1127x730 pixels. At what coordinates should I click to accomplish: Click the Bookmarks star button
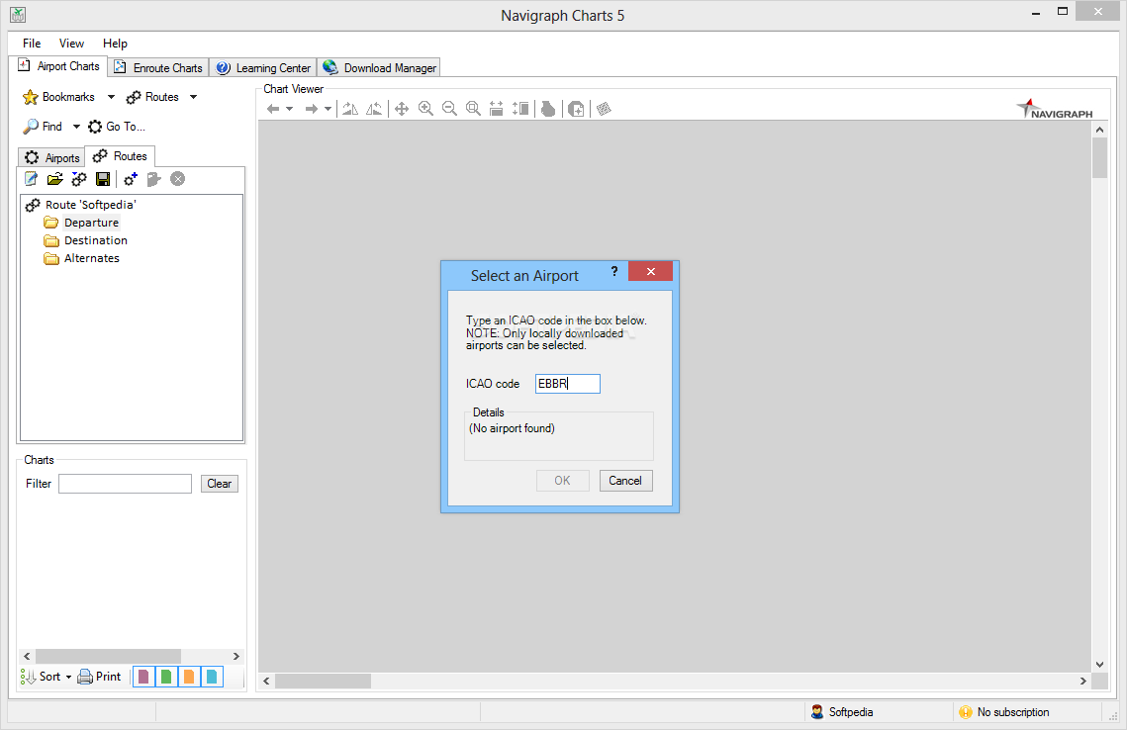pyautogui.click(x=59, y=97)
